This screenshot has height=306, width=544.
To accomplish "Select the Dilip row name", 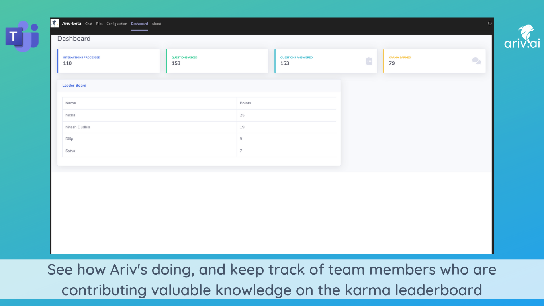I will 69,139.
